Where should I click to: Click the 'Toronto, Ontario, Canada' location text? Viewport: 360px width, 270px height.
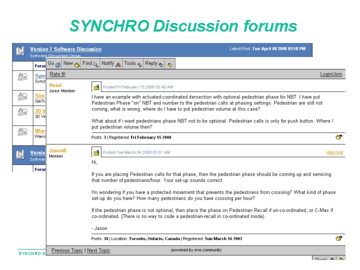pyautogui.click(x=154, y=238)
